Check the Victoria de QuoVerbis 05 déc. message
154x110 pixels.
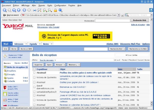(x=34, y=77)
